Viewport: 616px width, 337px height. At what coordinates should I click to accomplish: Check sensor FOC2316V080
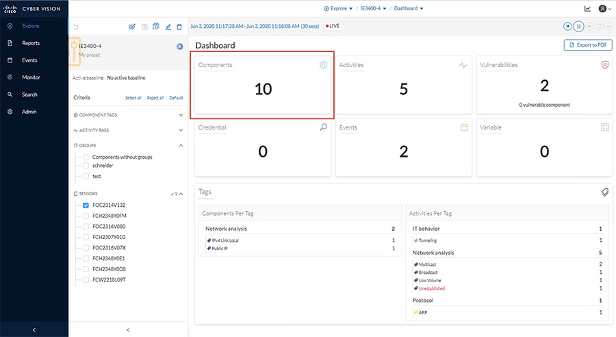(86, 227)
